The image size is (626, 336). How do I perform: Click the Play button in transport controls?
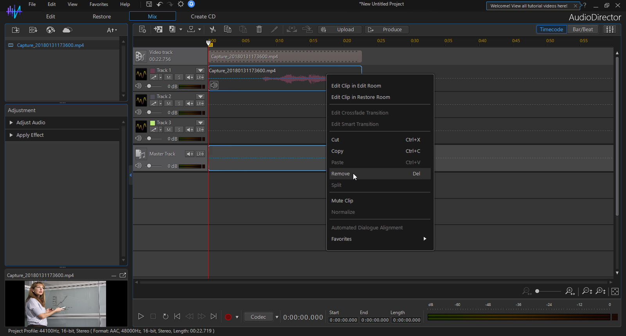click(141, 316)
